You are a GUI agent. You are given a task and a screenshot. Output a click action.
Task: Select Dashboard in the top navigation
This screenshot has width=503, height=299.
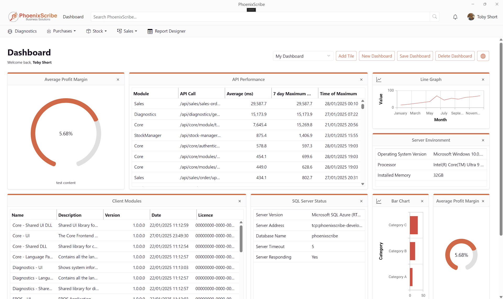pyautogui.click(x=73, y=16)
